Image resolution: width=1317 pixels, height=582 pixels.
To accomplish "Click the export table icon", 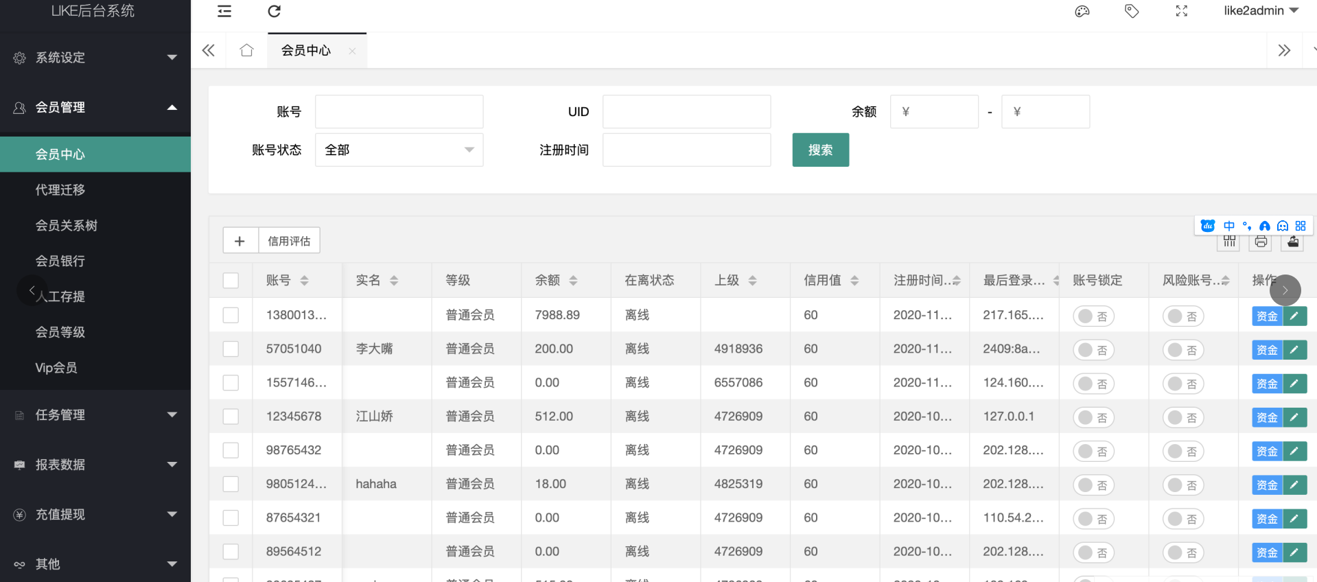I will click(x=1293, y=242).
